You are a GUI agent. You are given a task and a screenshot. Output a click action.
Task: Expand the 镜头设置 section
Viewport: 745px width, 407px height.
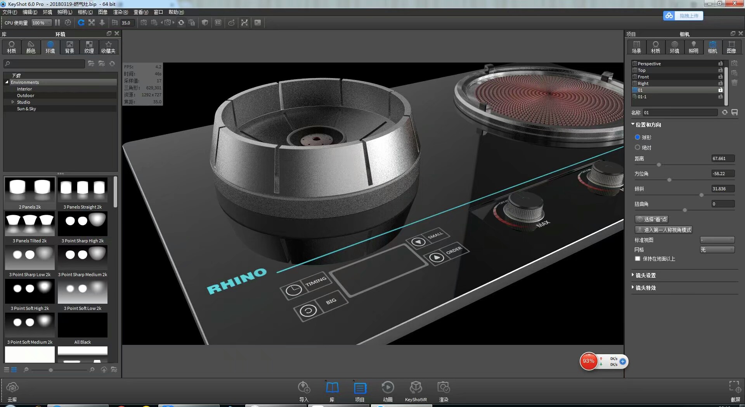[x=632, y=275]
